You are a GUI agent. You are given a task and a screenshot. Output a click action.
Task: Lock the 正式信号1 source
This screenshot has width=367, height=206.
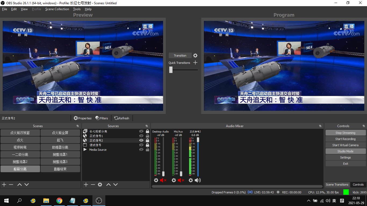(147, 136)
